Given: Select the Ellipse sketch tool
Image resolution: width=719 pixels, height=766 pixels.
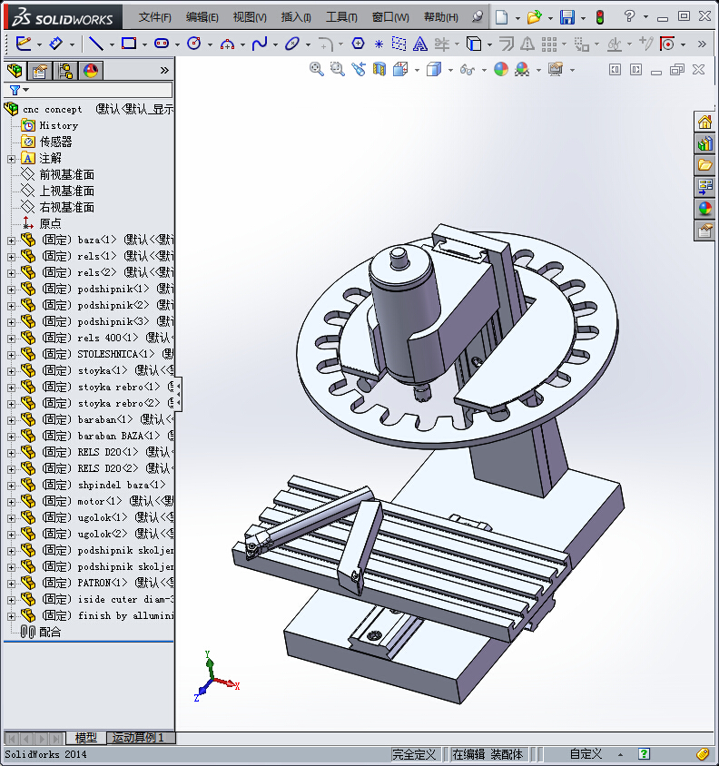Looking at the screenshot, I should (292, 44).
